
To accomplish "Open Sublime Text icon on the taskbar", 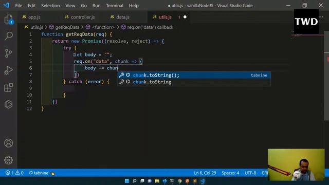I will 195,181.
